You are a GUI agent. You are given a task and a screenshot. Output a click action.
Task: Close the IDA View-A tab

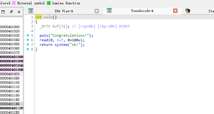coord(97,11)
